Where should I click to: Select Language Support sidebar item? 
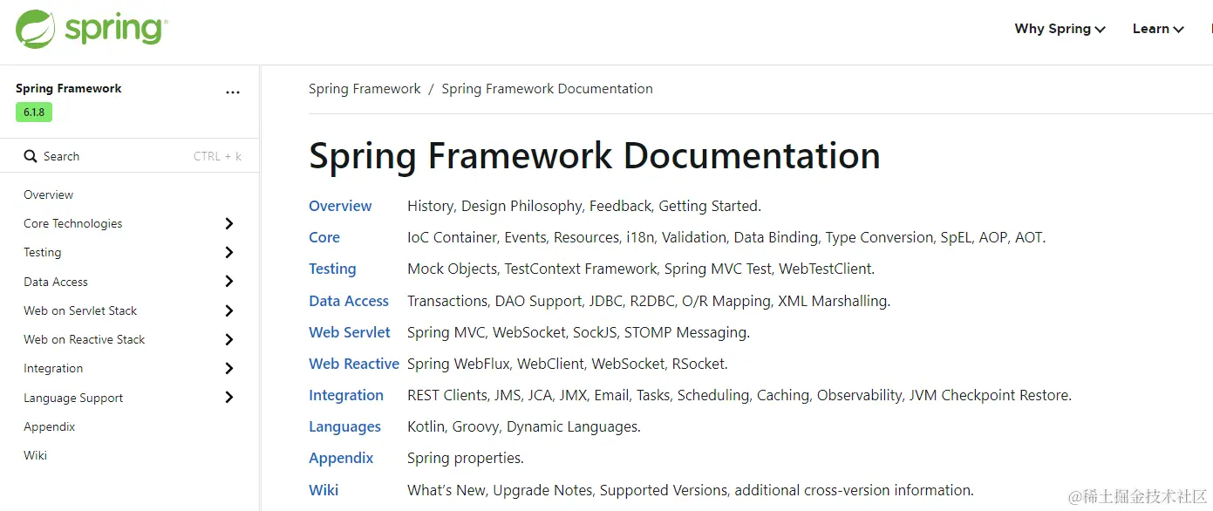[x=73, y=398]
